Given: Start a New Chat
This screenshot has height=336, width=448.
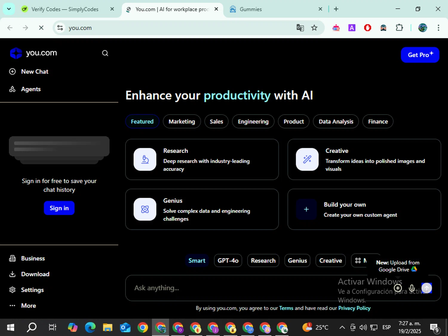Looking at the screenshot, I should point(29,72).
